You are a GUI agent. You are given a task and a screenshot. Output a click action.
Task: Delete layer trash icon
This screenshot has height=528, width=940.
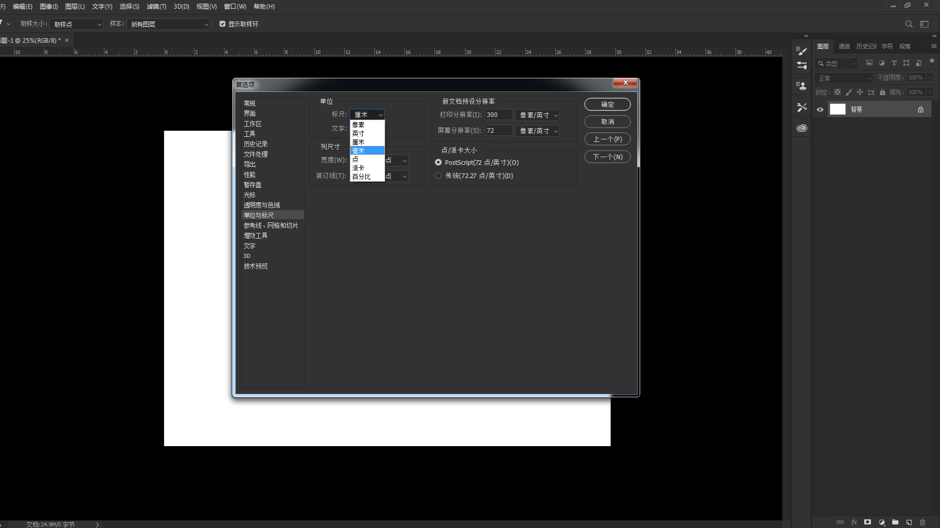[922, 522]
